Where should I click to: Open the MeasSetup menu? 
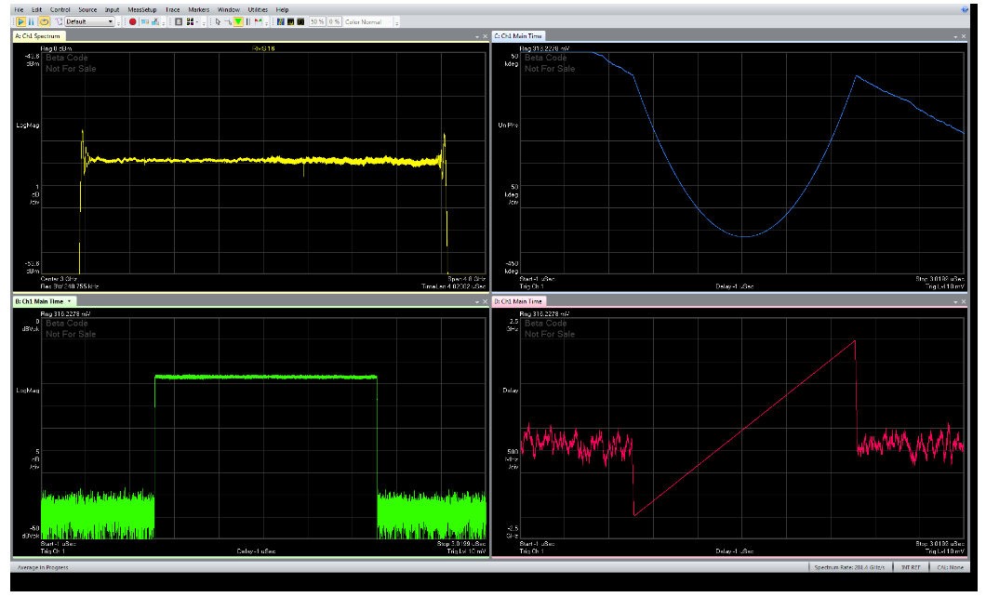[141, 9]
